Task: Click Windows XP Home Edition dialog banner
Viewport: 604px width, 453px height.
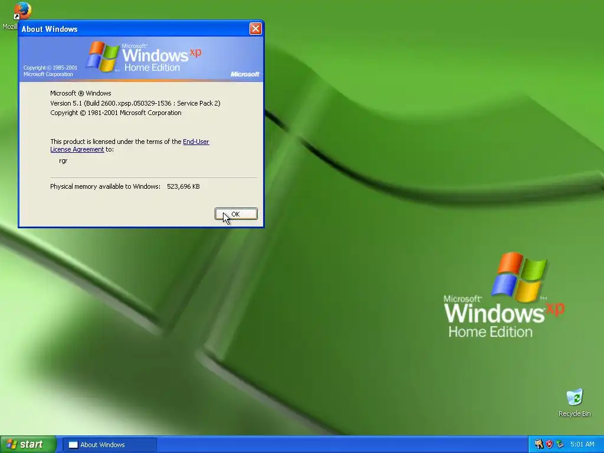Action: pyautogui.click(x=141, y=59)
